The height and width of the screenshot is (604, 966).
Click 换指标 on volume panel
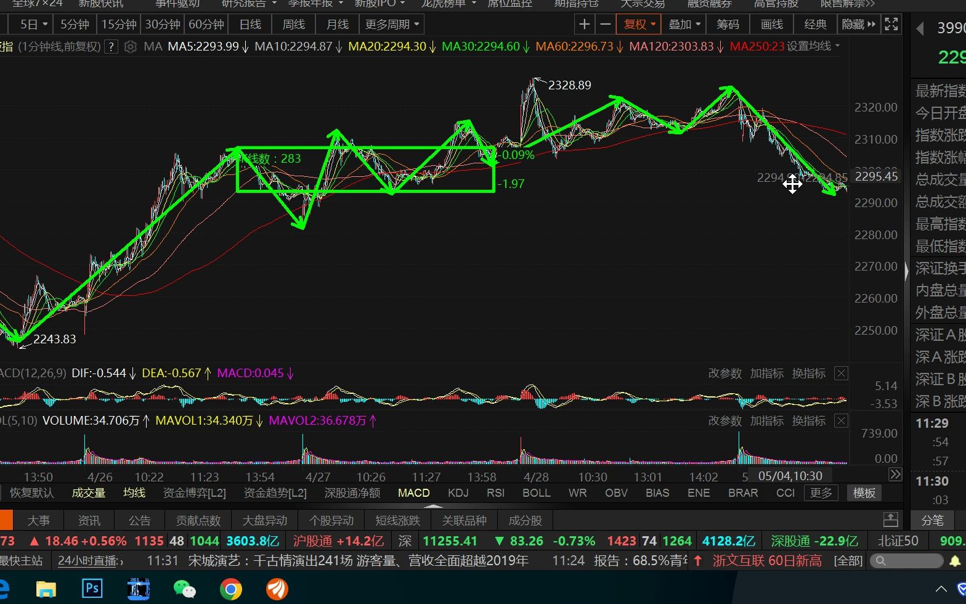click(808, 421)
